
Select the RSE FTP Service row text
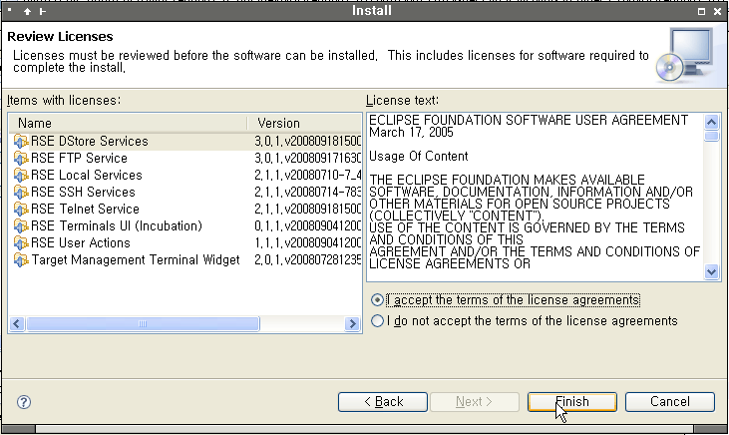click(x=79, y=159)
